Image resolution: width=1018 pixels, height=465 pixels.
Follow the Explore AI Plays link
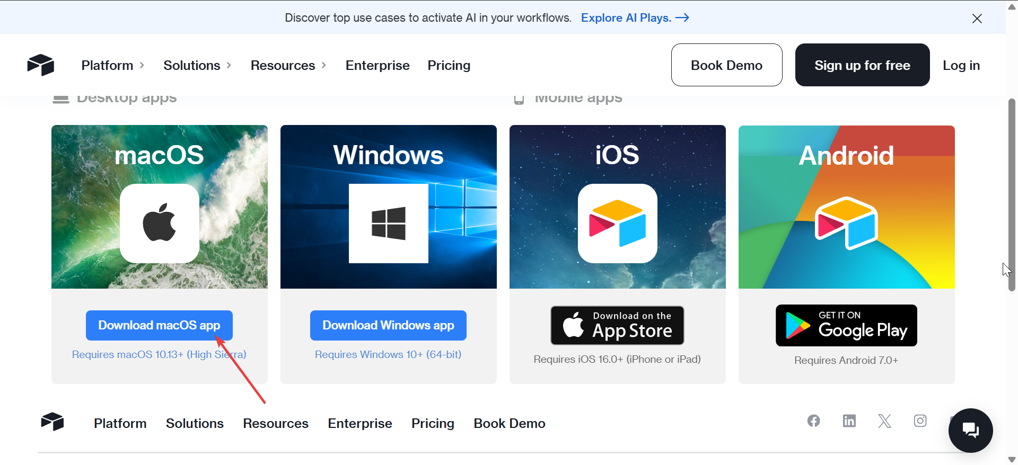(635, 18)
